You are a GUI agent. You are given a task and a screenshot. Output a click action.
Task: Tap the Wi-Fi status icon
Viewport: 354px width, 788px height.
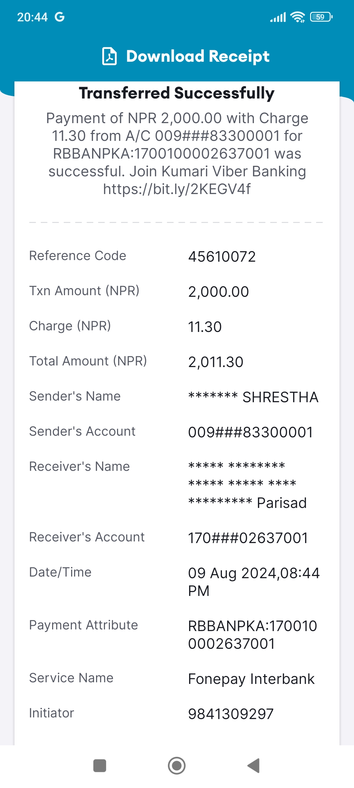point(298,17)
